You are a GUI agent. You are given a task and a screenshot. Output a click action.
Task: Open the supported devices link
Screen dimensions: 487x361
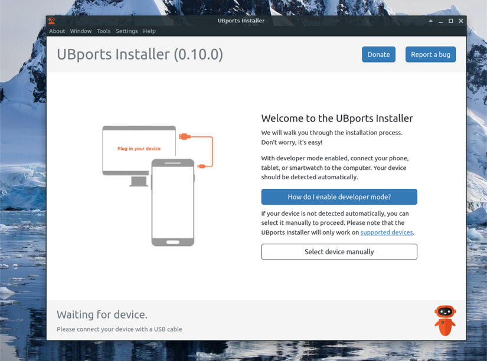click(x=386, y=232)
